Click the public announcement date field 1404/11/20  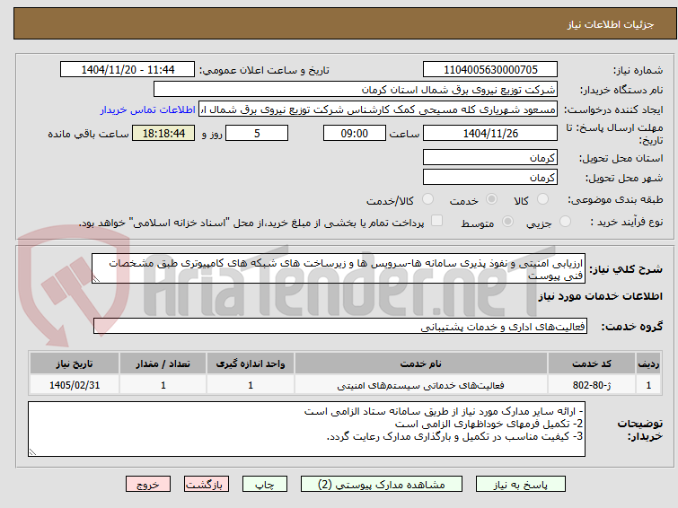coord(128,70)
